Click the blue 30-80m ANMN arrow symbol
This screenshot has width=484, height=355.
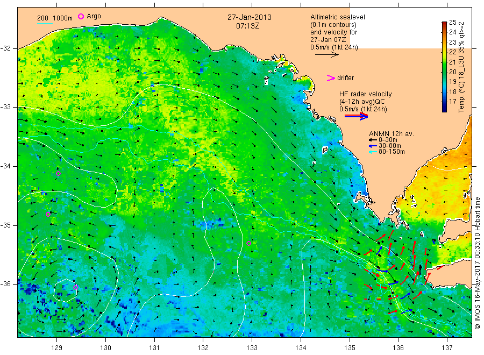(x=373, y=146)
